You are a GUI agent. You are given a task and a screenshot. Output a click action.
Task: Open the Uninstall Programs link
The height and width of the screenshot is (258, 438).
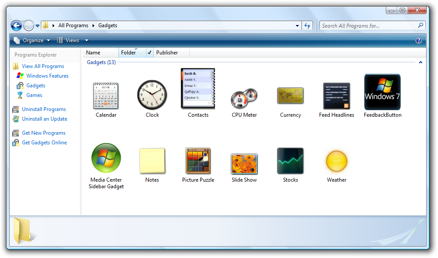click(x=44, y=109)
